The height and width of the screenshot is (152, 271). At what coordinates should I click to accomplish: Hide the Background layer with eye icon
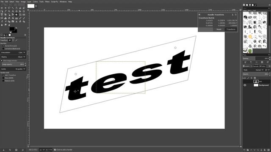pos(245,85)
